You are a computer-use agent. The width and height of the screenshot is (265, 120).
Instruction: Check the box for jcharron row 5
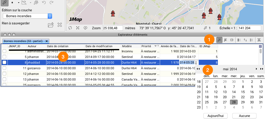click(4, 57)
